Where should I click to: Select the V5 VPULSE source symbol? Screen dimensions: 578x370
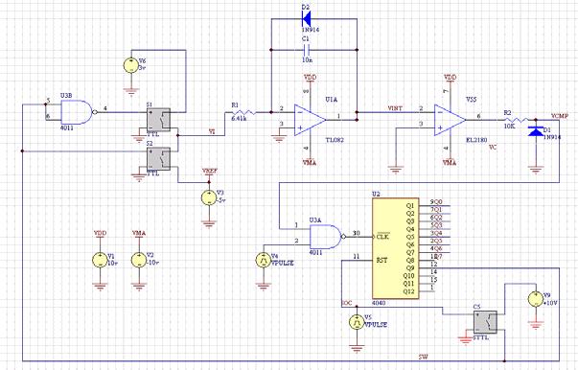pyautogui.click(x=357, y=322)
